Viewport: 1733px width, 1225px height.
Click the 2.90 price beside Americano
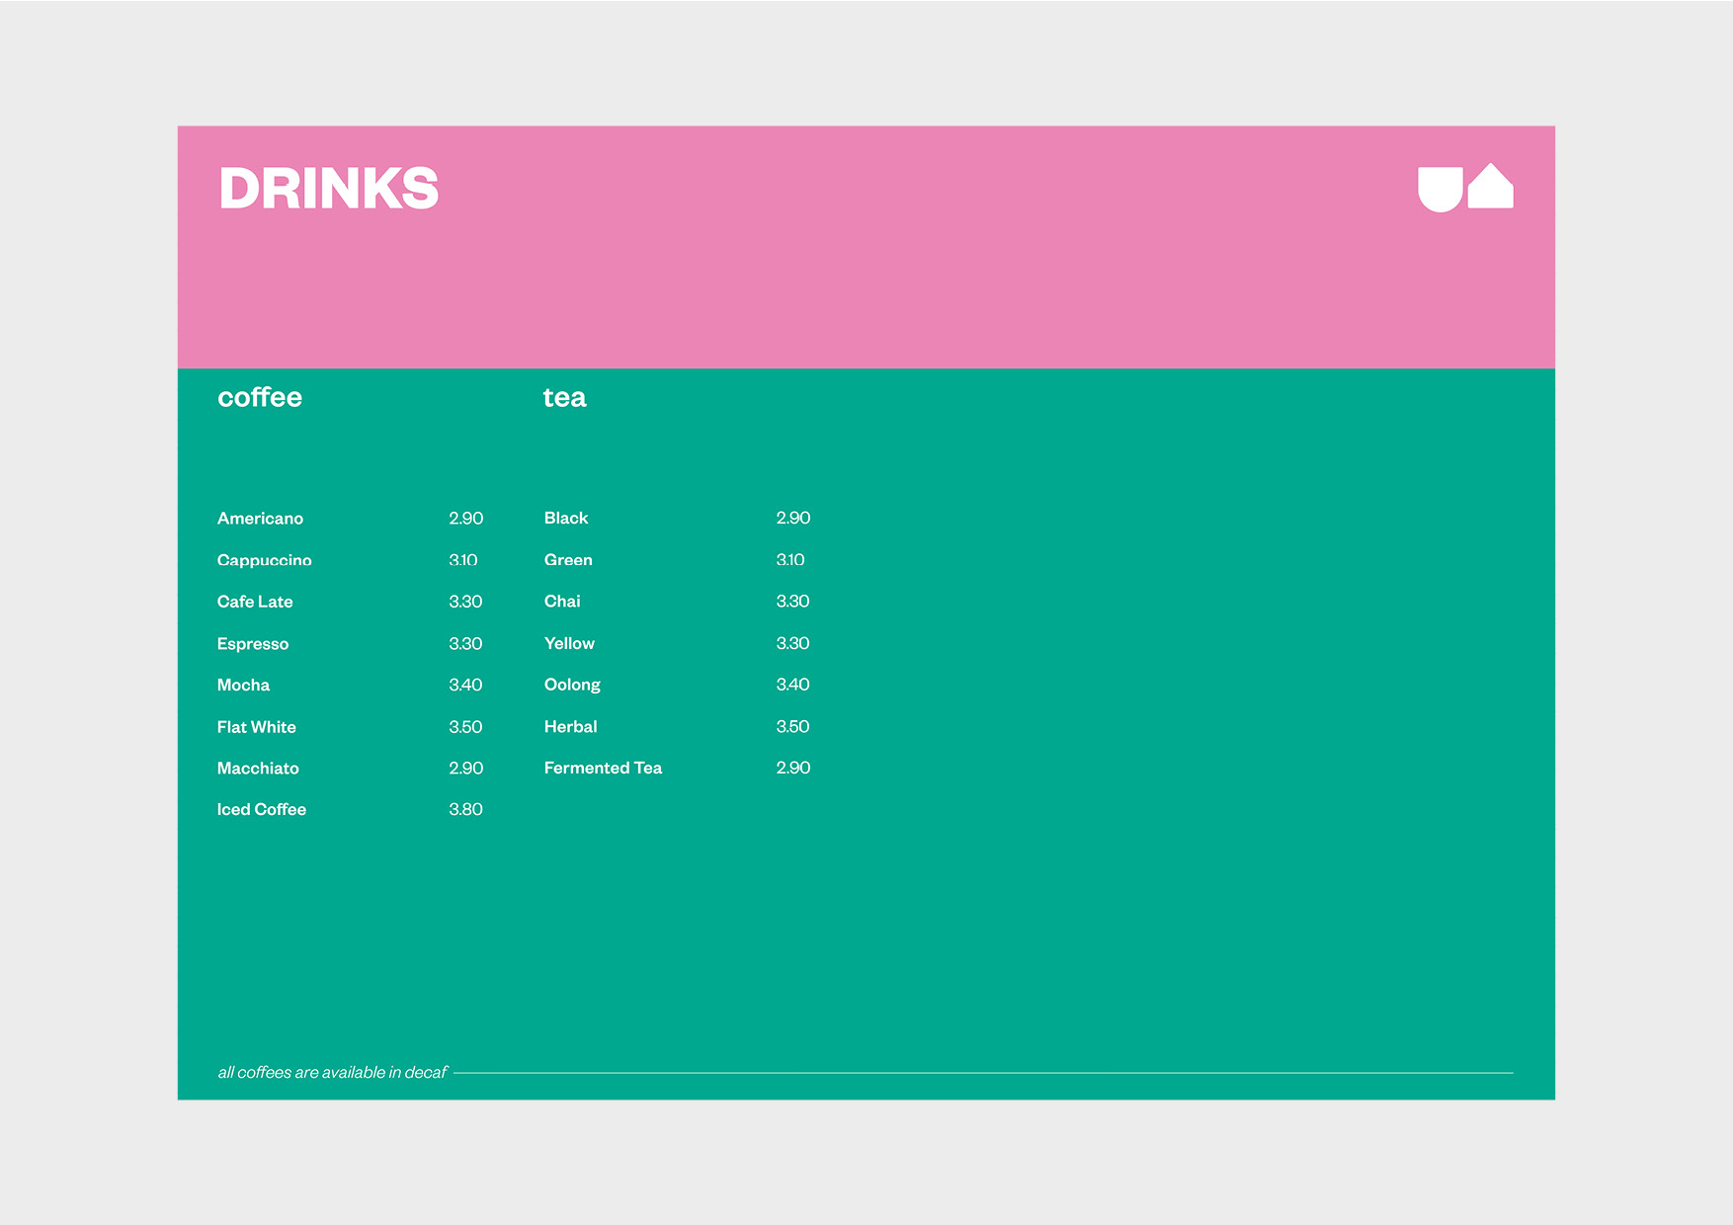pos(466,519)
